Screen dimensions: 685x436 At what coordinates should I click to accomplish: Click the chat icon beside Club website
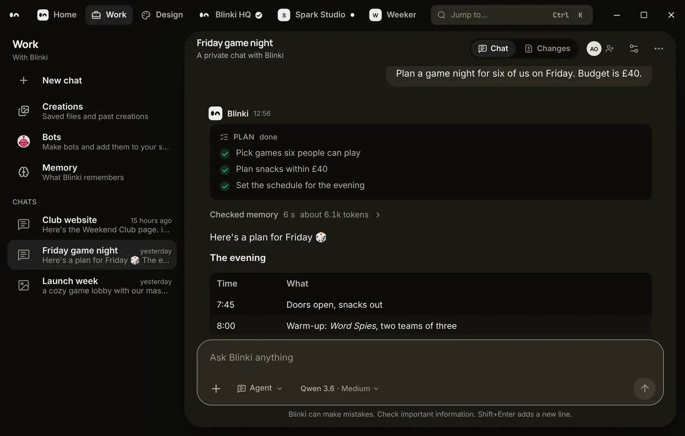click(x=24, y=224)
